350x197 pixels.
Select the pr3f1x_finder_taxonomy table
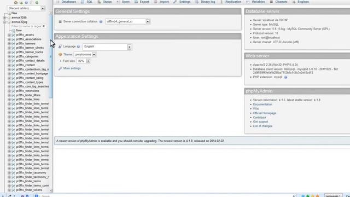coord(31,173)
